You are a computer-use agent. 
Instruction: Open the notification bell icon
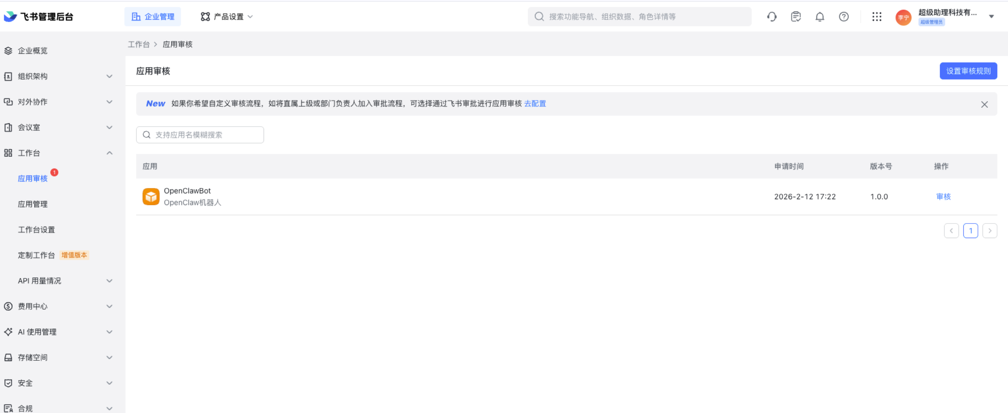pos(820,16)
